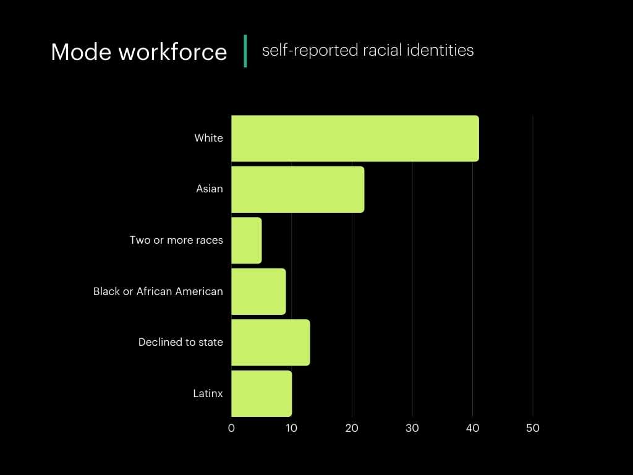633x475 pixels.
Task: Select the Declined to state label
Action: point(181,342)
